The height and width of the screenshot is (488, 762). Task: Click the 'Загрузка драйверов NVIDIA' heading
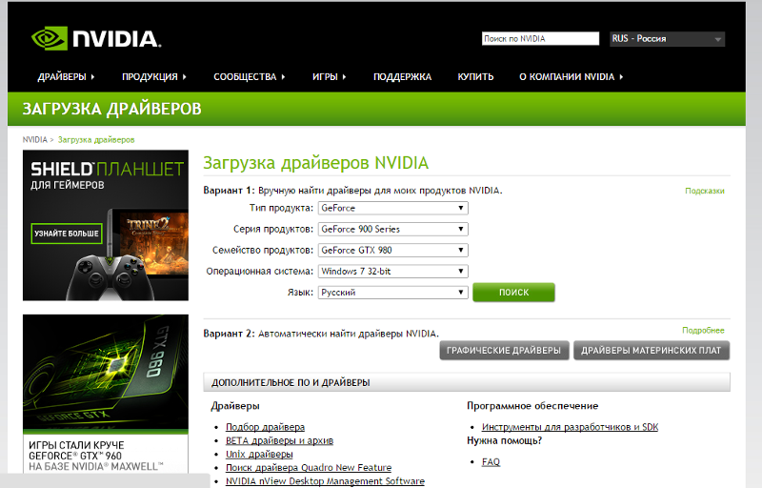point(316,163)
